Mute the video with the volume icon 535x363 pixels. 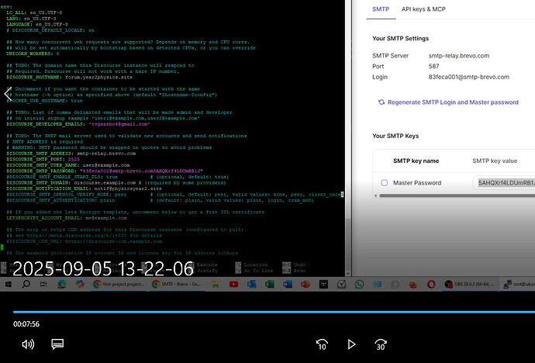click(x=28, y=344)
